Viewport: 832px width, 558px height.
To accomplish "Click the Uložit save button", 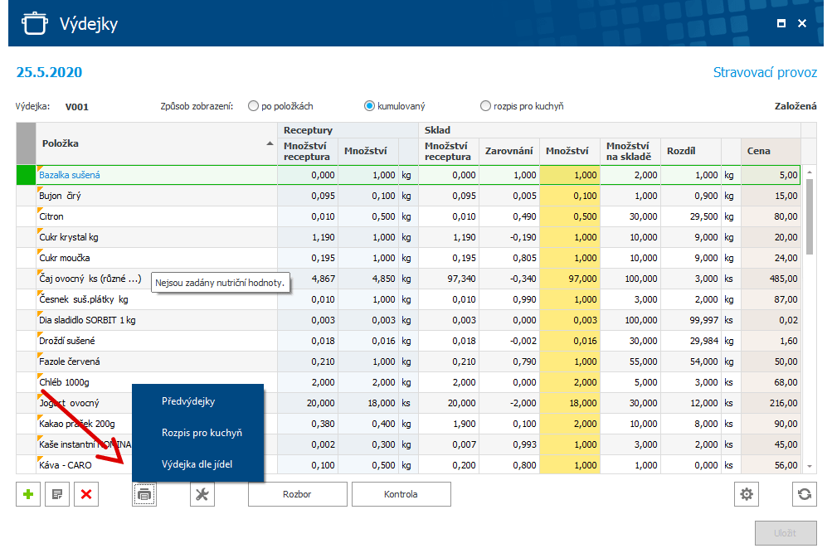I will 786,533.
